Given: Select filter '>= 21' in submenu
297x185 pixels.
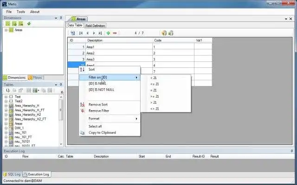Looking at the screenshot, I should coord(166,96).
